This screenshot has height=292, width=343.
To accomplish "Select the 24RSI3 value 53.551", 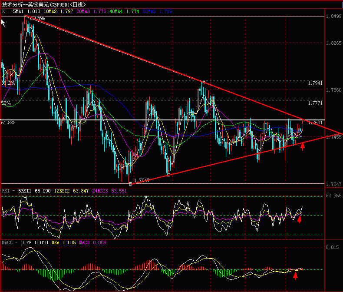I will (x=119, y=191).
